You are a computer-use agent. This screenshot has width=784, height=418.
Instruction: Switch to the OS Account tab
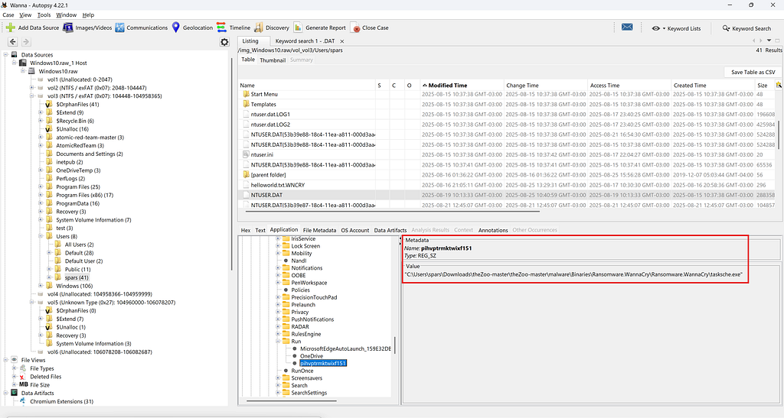click(355, 230)
